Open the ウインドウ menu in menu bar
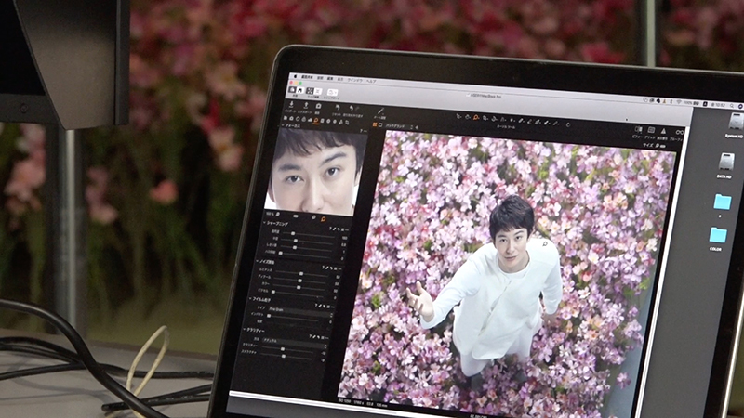 pos(355,81)
